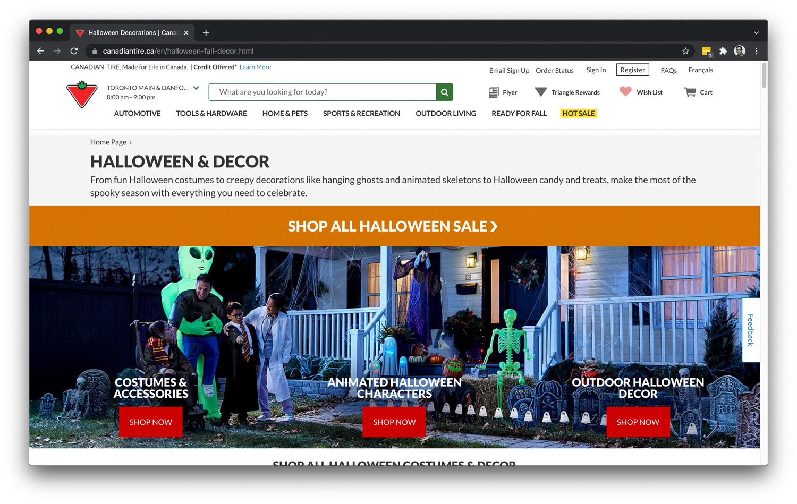797x504 pixels.
Task: Click the page vertical scrollbar
Action: 764,75
